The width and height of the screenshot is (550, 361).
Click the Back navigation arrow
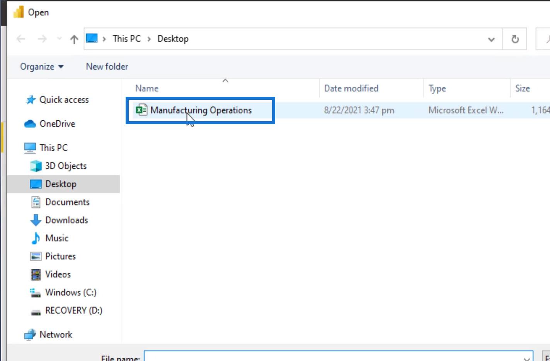click(x=21, y=39)
